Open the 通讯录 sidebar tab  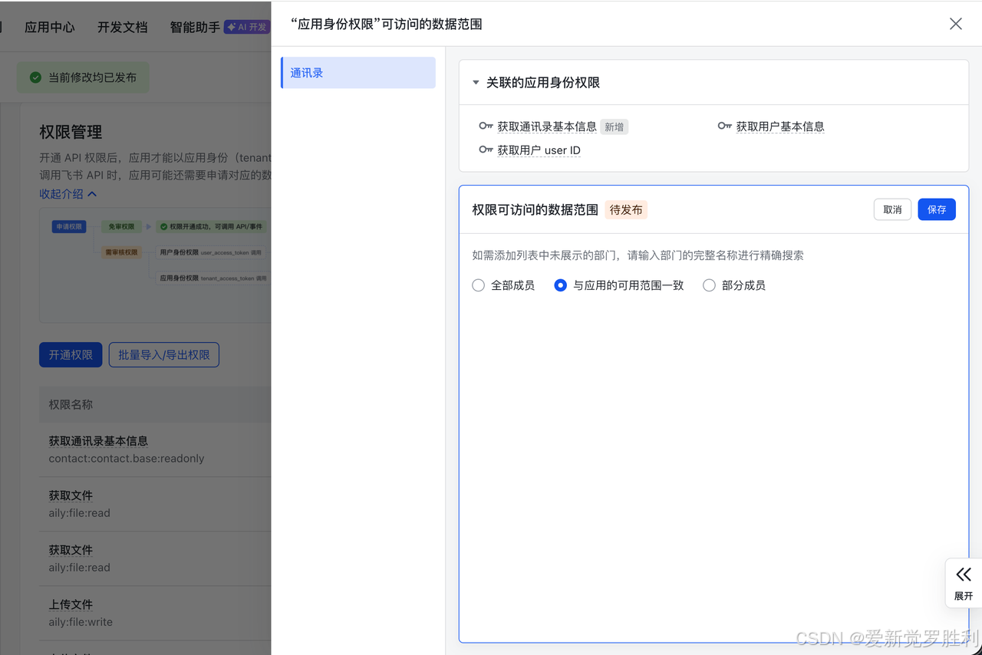coord(358,73)
